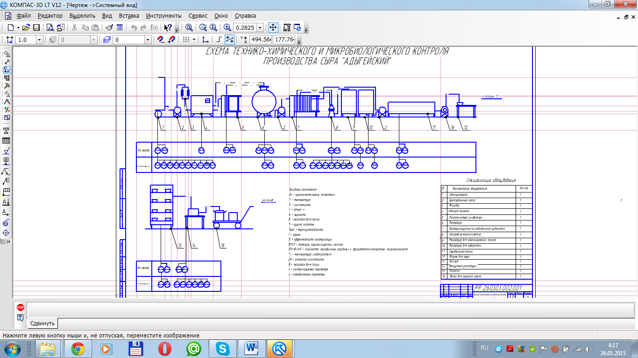The width and height of the screenshot is (638, 358).
Task: Open the Geometry tool panel
Action: [7, 54]
